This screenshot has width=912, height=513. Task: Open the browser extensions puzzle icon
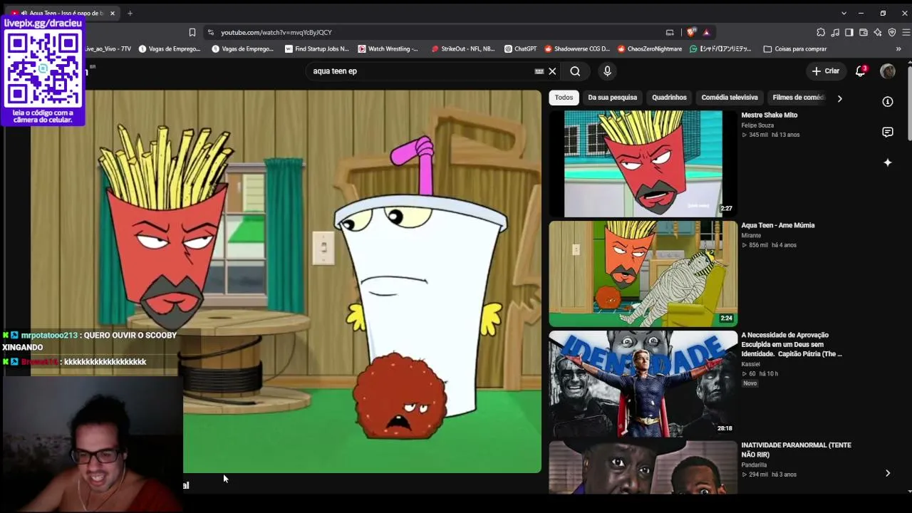point(821,32)
